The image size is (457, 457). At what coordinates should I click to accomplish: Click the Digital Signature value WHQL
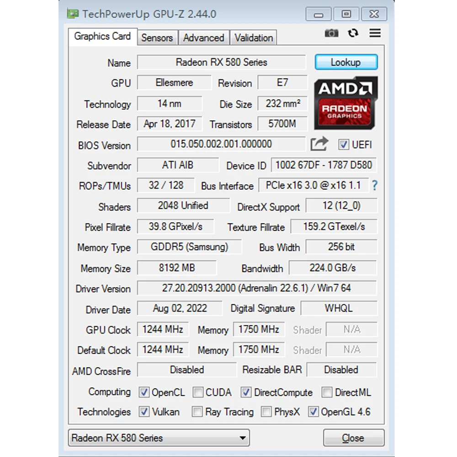[339, 308]
